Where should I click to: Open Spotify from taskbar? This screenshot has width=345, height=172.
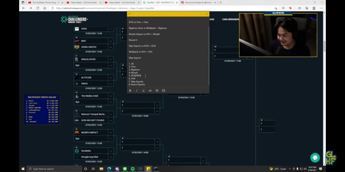[133, 169]
